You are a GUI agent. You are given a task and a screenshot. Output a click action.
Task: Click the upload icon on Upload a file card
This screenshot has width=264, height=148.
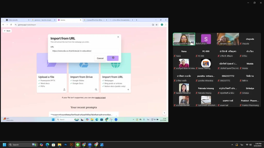tap(64, 90)
